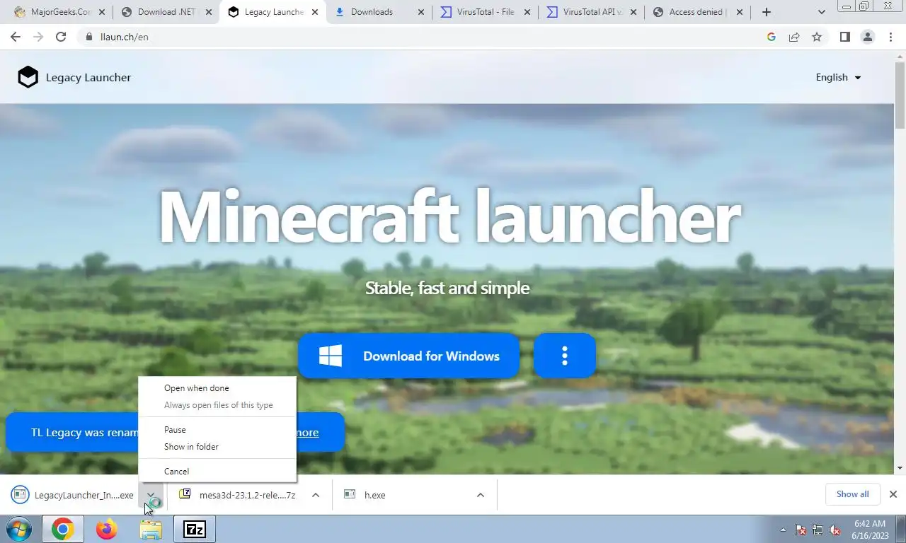This screenshot has width=906, height=543.
Task: Click Show all downloads button
Action: 852,494
